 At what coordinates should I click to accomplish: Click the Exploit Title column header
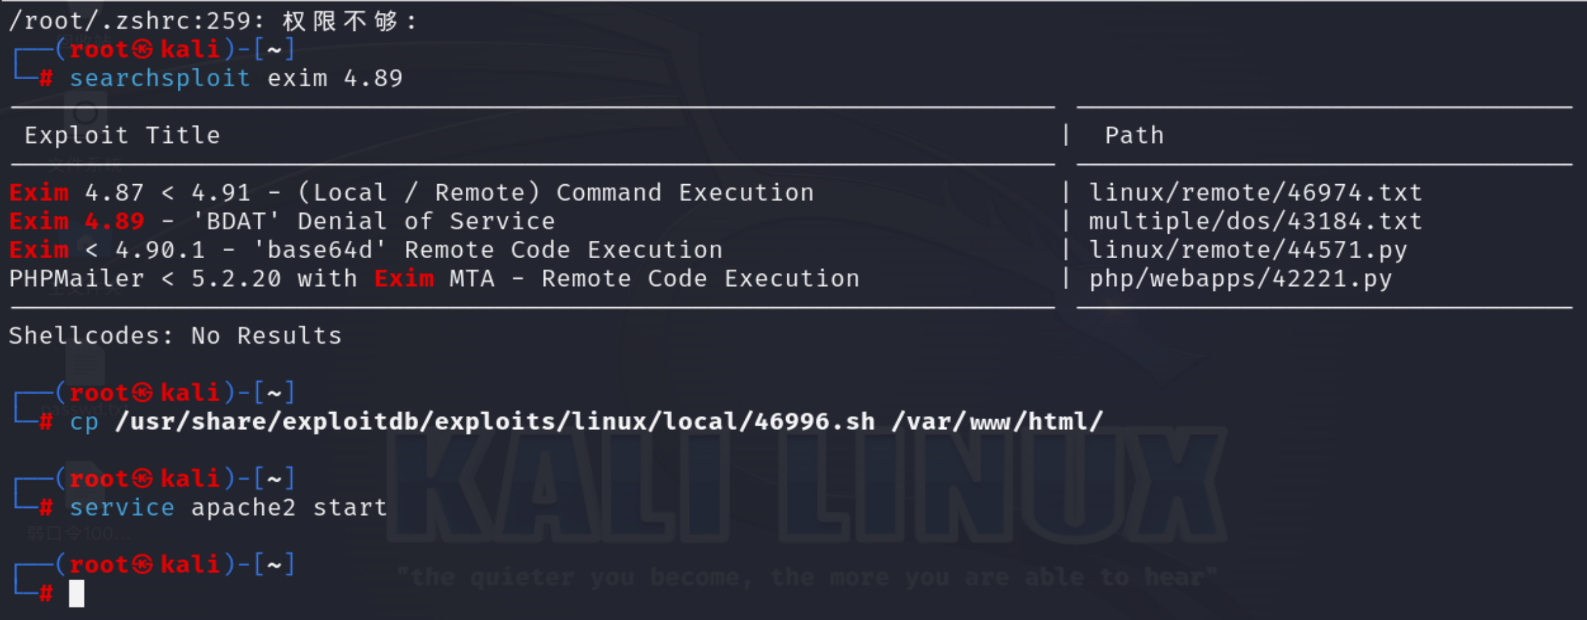tap(122, 135)
